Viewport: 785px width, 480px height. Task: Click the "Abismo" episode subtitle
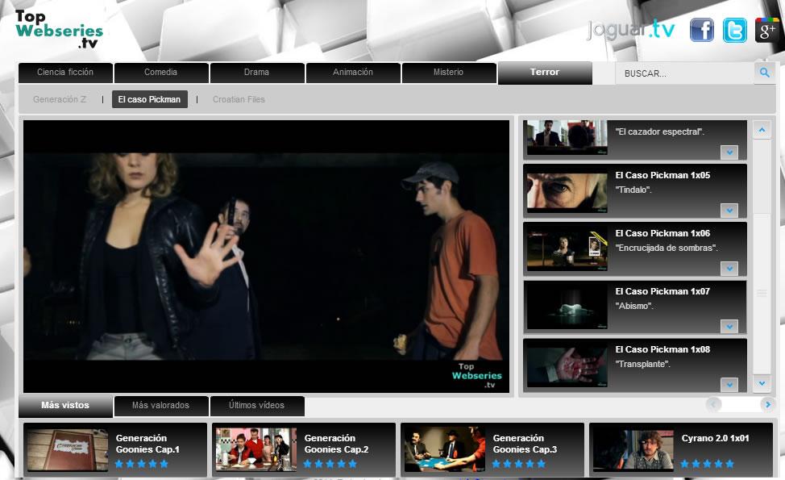click(x=634, y=306)
